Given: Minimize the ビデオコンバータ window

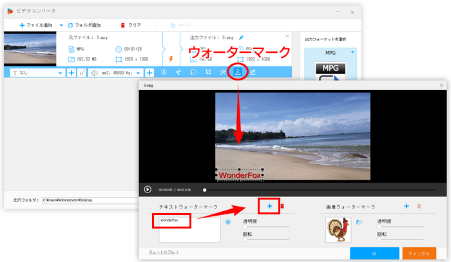Looking at the screenshot, I should 338,12.
